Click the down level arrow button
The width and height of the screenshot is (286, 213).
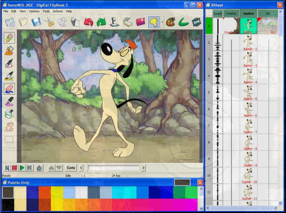(59, 168)
